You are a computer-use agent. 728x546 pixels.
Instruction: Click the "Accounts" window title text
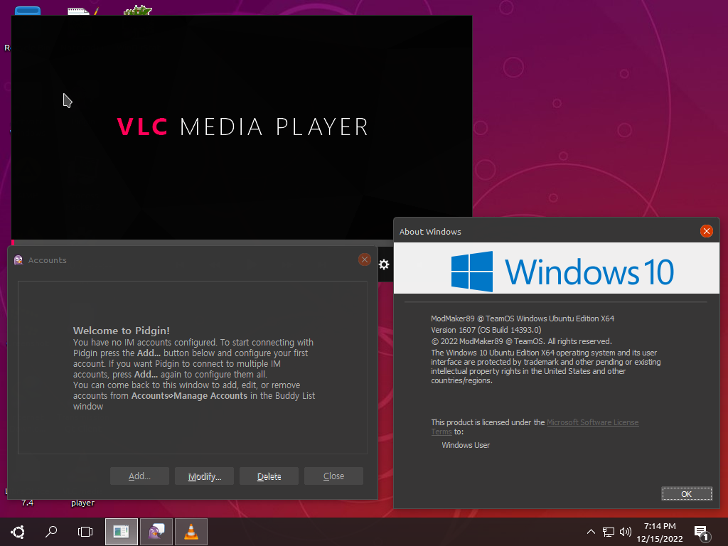click(x=48, y=260)
